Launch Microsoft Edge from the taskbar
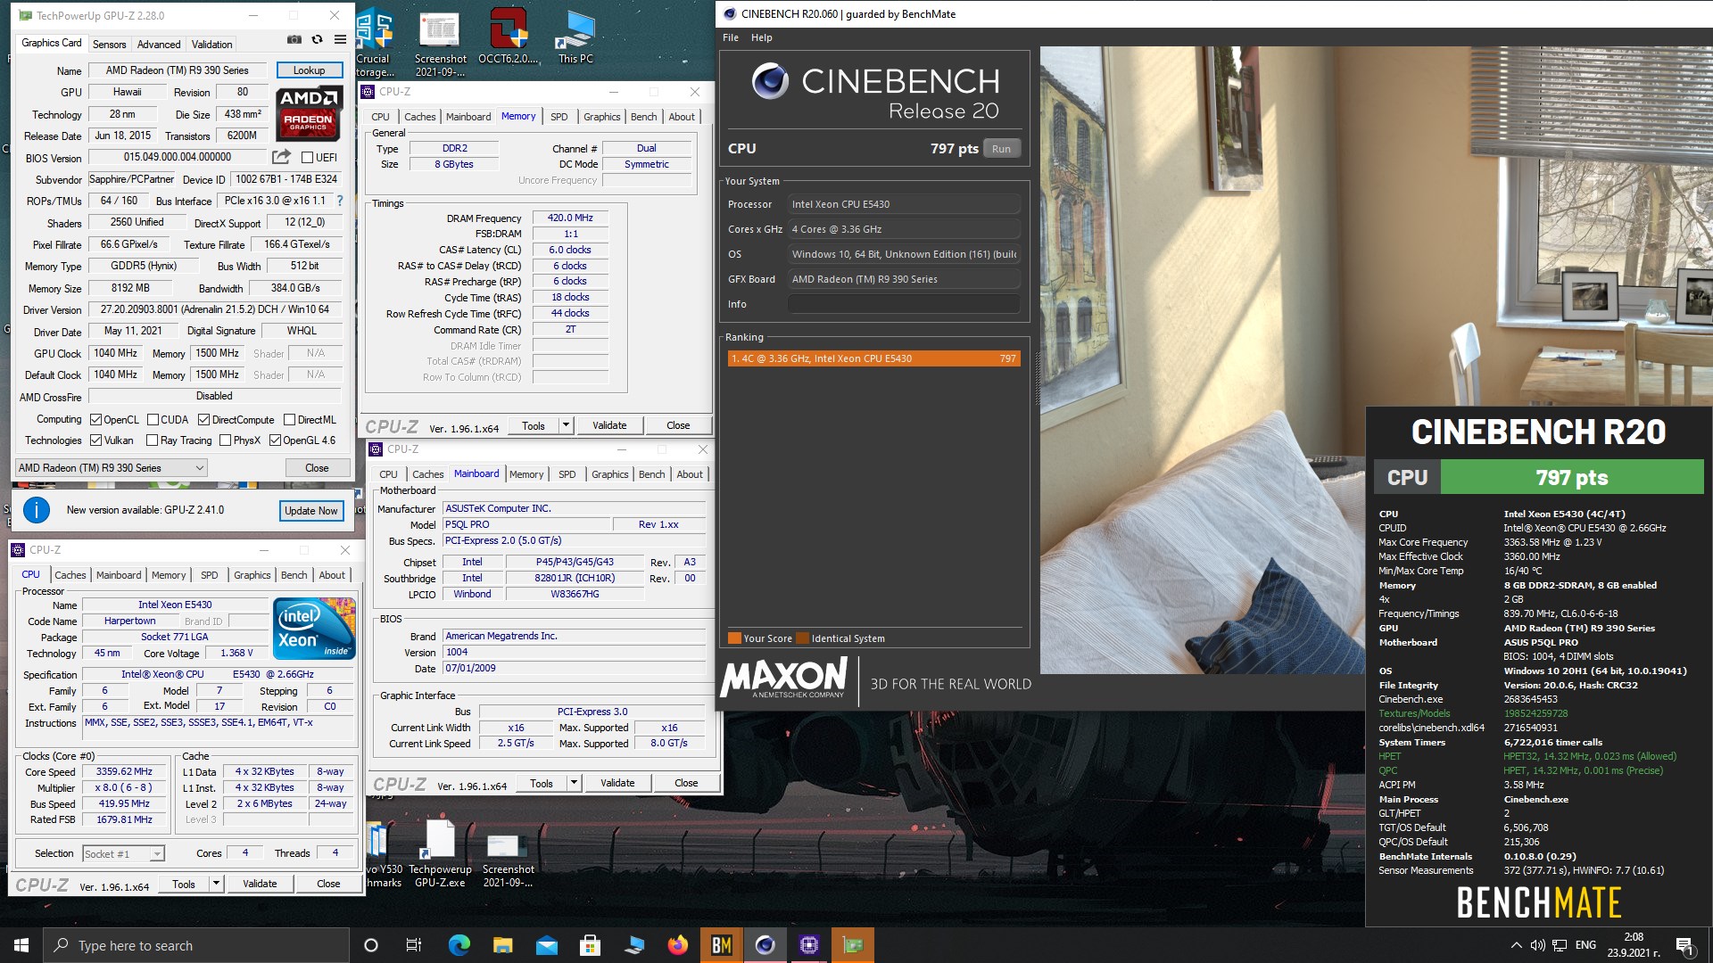Screen dimensions: 1713x963 click(459, 945)
